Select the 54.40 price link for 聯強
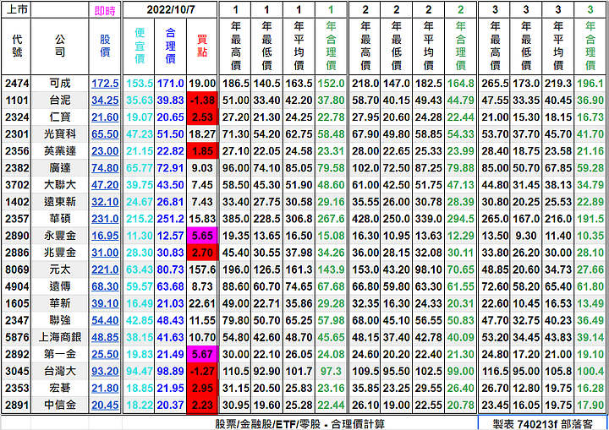Viewport: 609px width, 430px height. click(105, 320)
